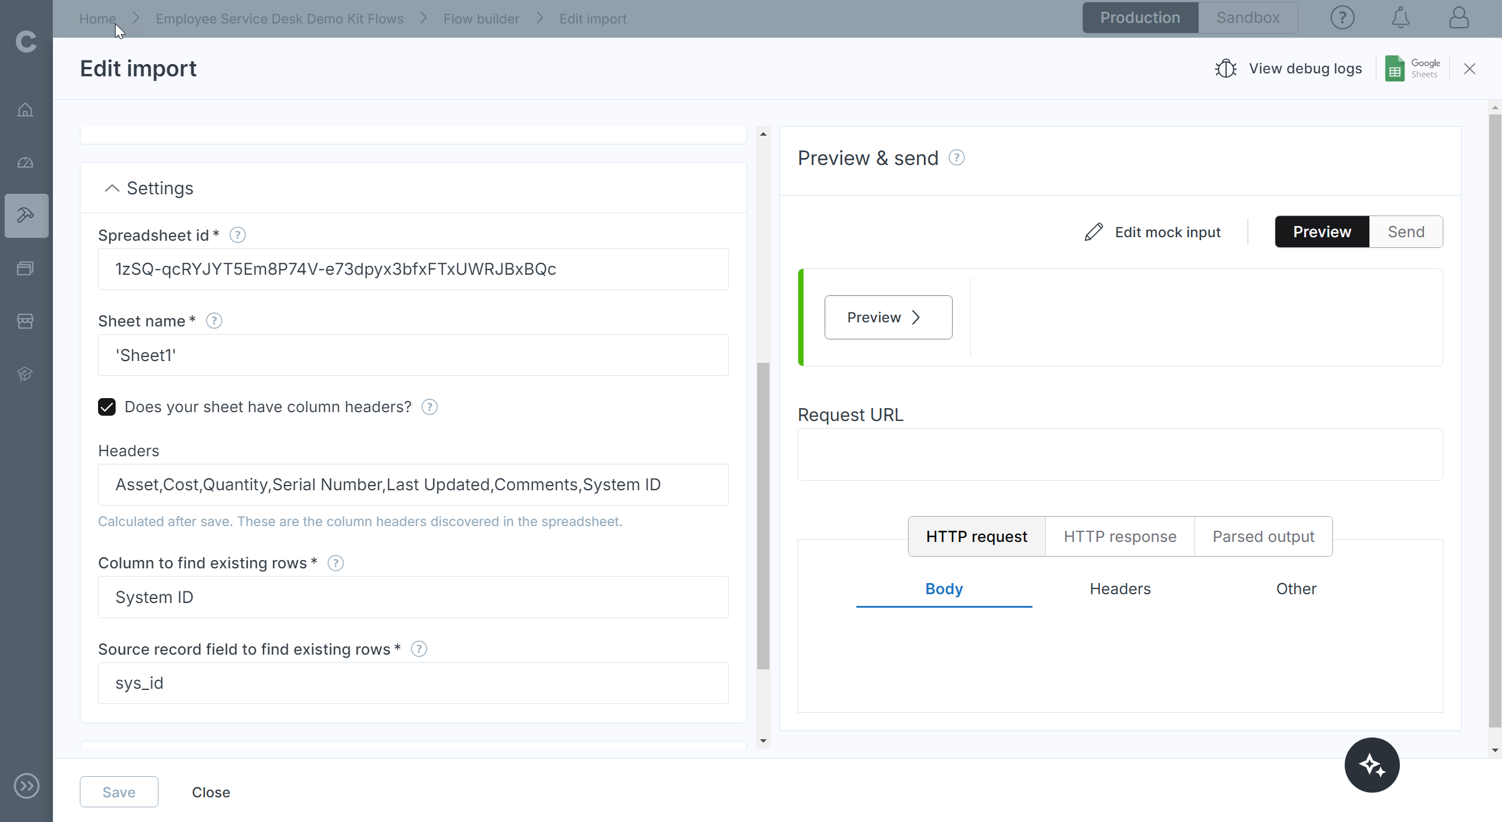
Task: Uncheck 'Does your sheet have column headers?'
Action: coord(107,407)
